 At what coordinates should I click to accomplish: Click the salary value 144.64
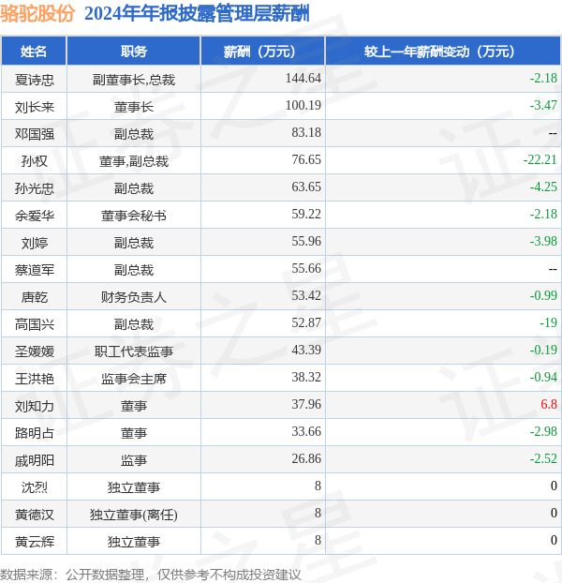[303, 78]
